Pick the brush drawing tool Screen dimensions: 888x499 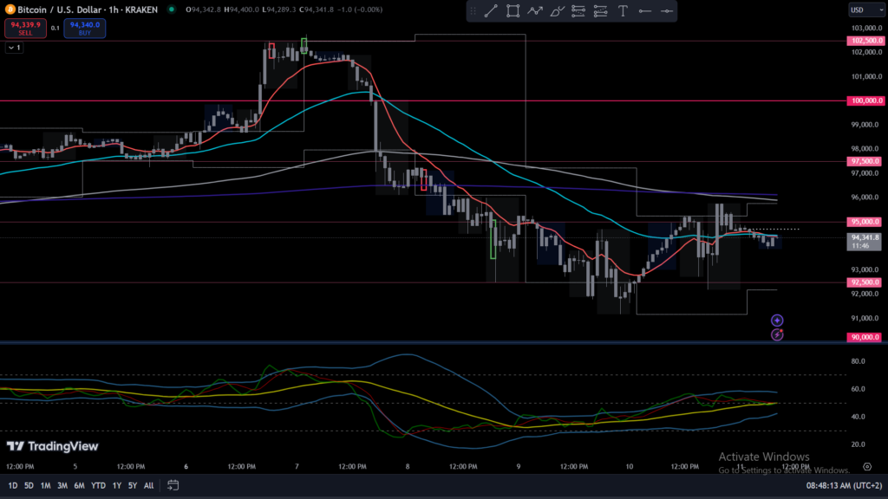[x=557, y=11]
